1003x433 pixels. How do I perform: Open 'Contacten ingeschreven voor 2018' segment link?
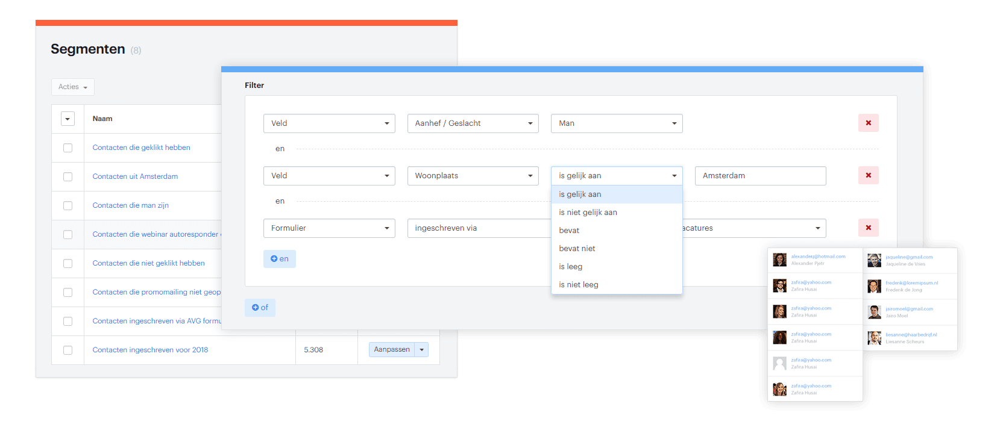click(150, 350)
